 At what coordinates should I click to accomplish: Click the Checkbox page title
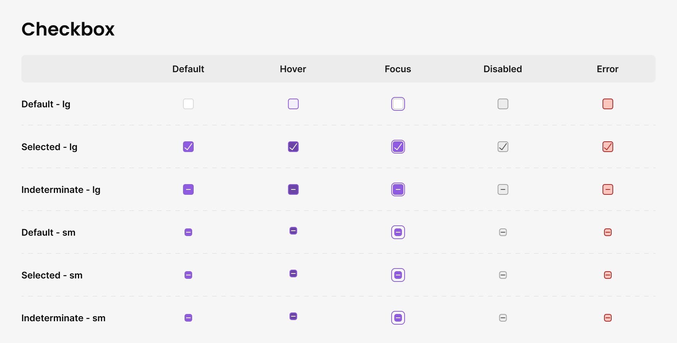68,29
